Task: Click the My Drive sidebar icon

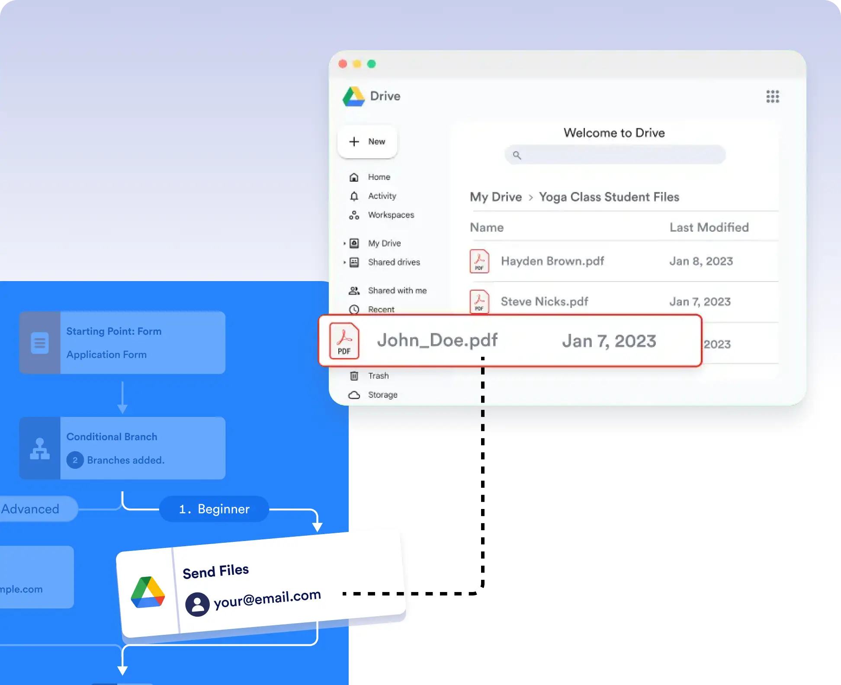Action: pos(354,243)
